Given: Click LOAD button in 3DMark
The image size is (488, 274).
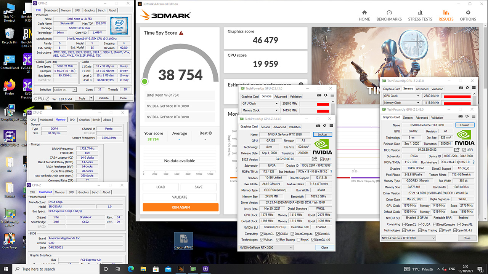Looking at the screenshot, I should point(161,187).
